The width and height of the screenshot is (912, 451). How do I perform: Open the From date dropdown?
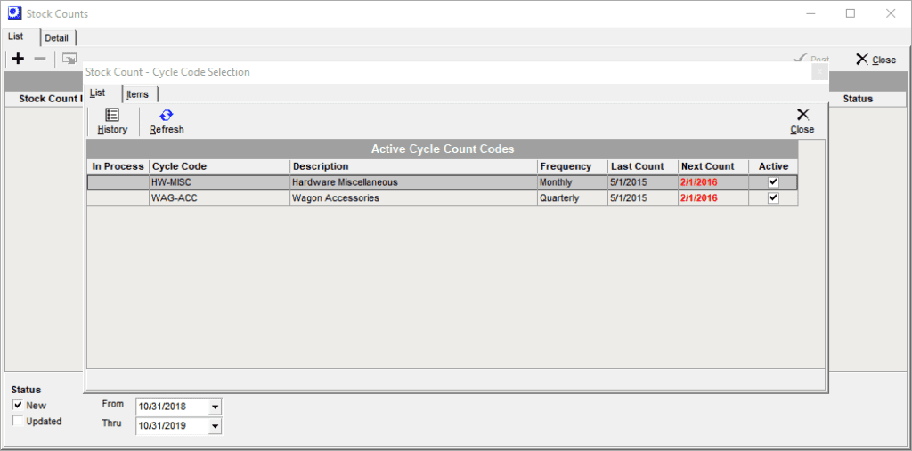pos(216,407)
